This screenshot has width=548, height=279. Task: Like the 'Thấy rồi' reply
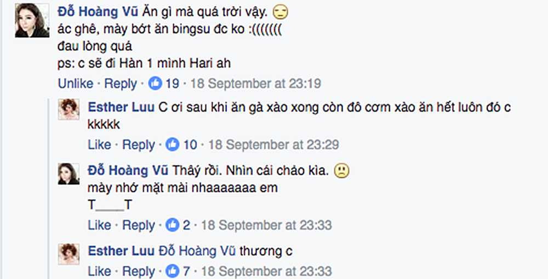99,225
